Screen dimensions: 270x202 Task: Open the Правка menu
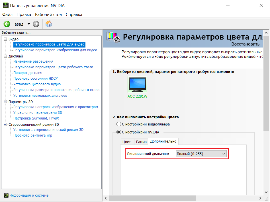[24, 15]
